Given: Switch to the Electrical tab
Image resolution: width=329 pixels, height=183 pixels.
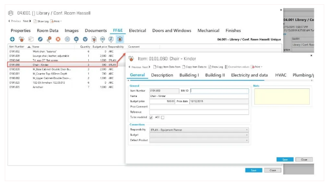Looking at the screenshot, I should pos(137,31).
